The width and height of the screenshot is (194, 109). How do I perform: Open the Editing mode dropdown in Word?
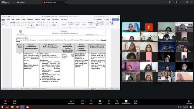click(107, 19)
